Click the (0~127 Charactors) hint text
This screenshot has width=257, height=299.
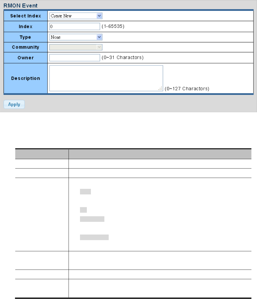click(x=187, y=89)
